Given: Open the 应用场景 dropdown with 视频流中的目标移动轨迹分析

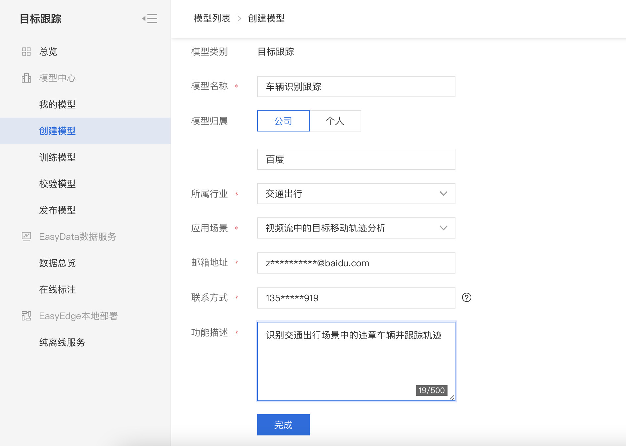Looking at the screenshot, I should click(356, 228).
